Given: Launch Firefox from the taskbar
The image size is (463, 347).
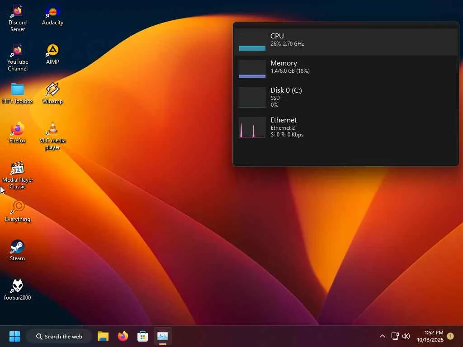Looking at the screenshot, I should (123, 336).
